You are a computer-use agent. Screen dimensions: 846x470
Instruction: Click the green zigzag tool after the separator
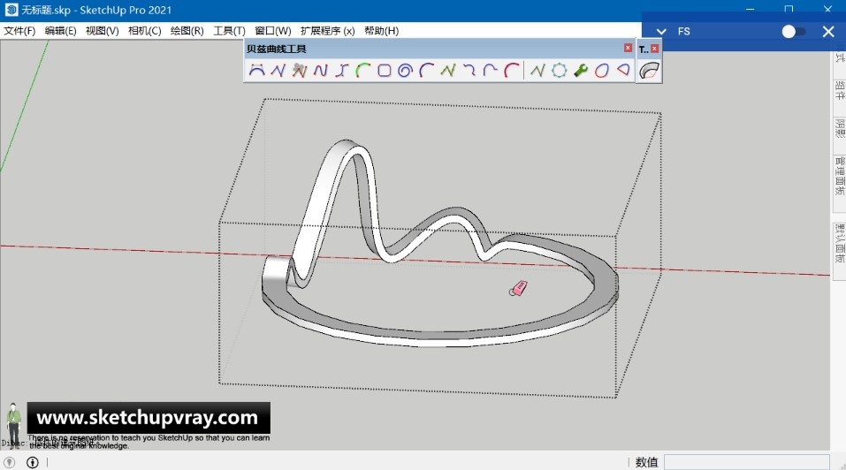click(x=537, y=71)
